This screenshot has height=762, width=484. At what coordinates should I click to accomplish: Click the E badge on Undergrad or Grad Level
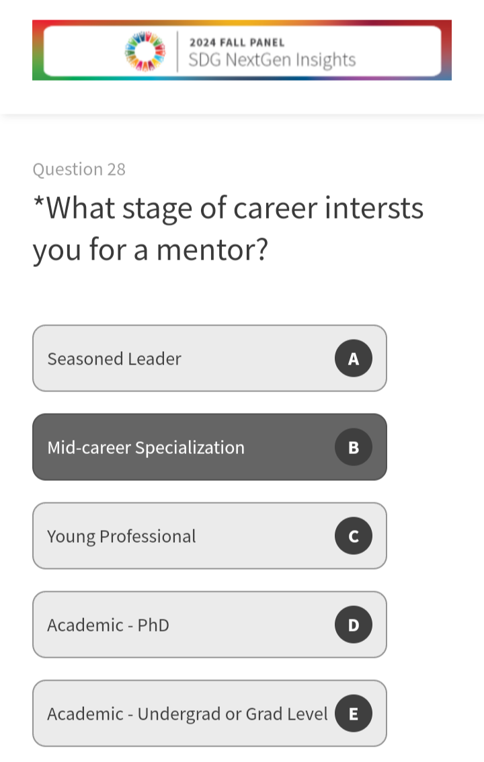(353, 714)
